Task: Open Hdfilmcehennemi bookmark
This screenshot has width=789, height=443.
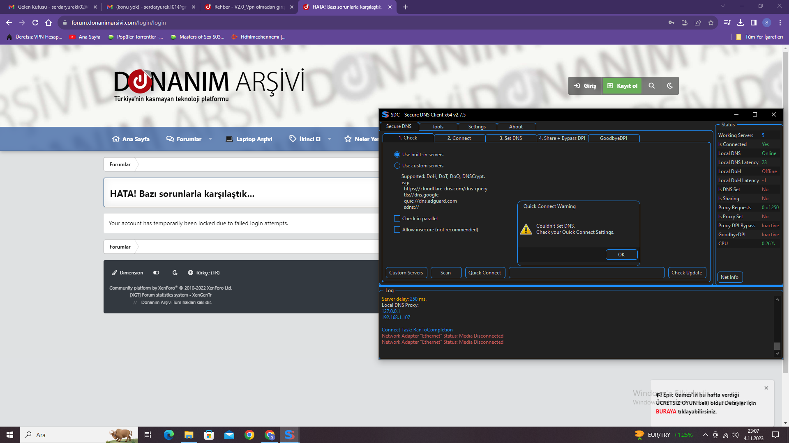Action: [x=258, y=37]
